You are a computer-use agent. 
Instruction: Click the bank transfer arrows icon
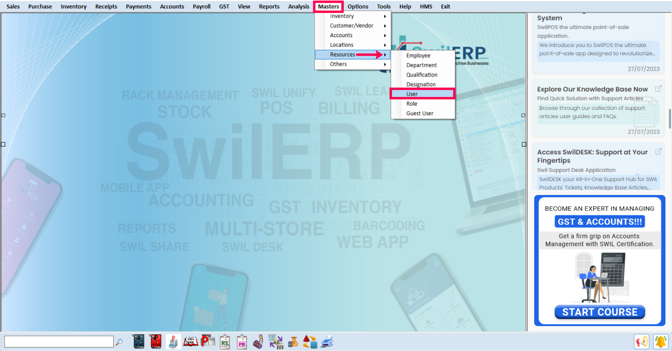coord(276,342)
